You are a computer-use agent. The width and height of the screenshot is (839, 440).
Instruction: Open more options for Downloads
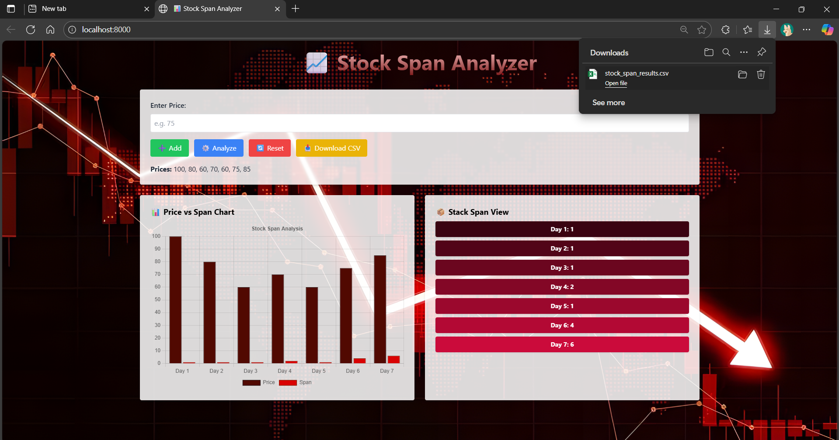click(x=744, y=52)
